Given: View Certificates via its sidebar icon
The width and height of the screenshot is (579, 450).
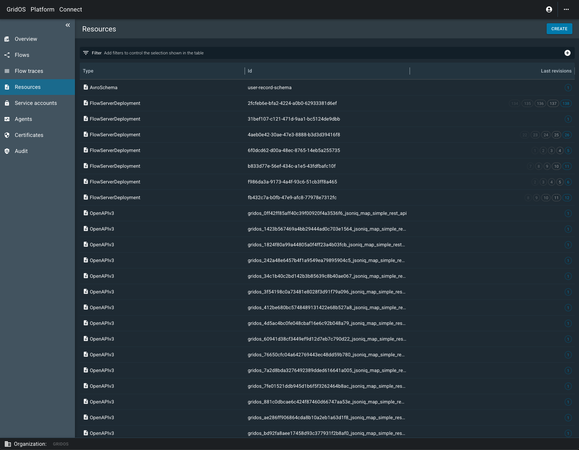Looking at the screenshot, I should [7, 135].
